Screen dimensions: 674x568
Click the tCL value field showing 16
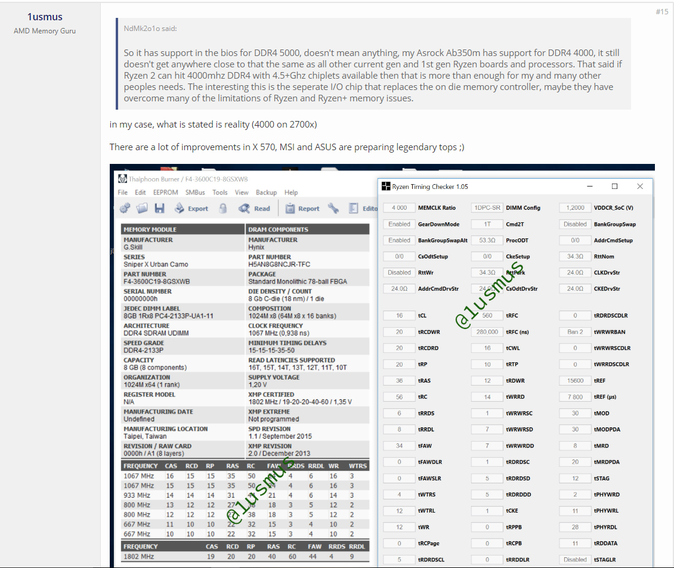coord(399,315)
